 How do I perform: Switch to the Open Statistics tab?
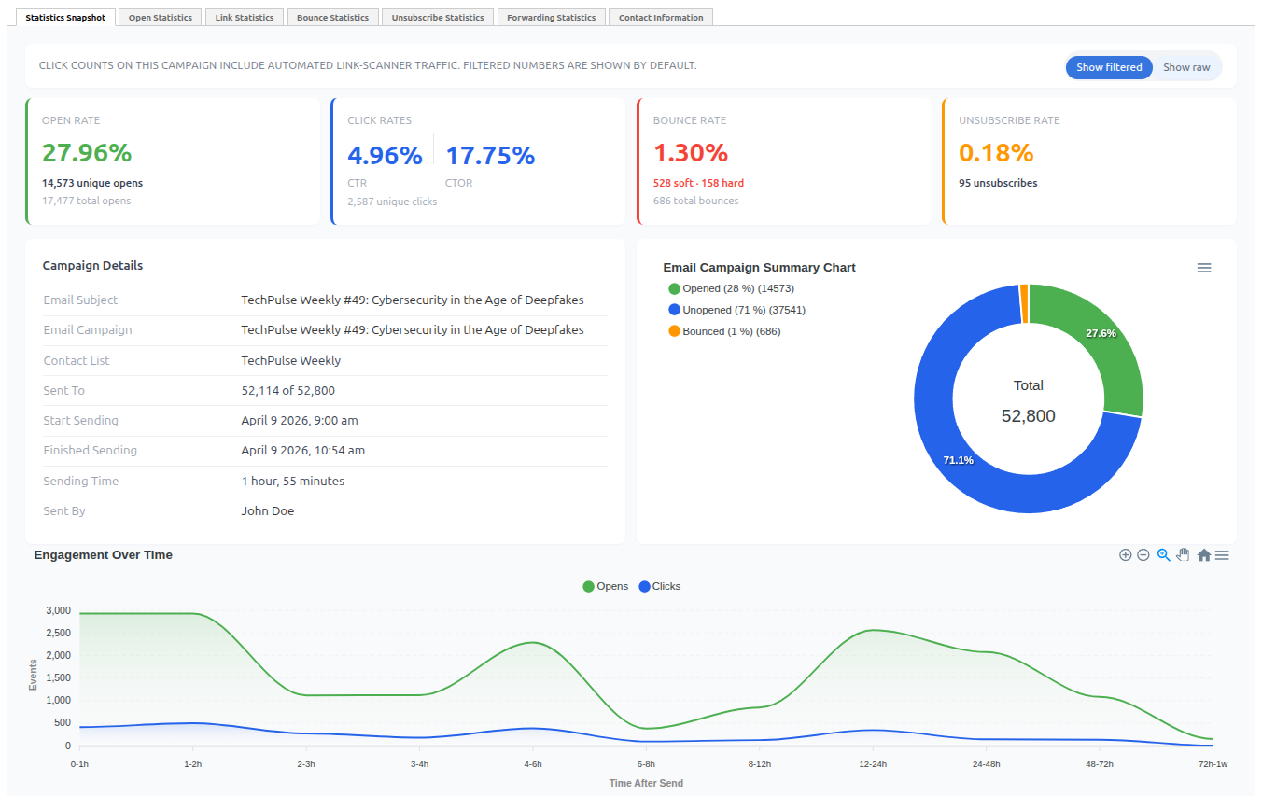pyautogui.click(x=161, y=17)
